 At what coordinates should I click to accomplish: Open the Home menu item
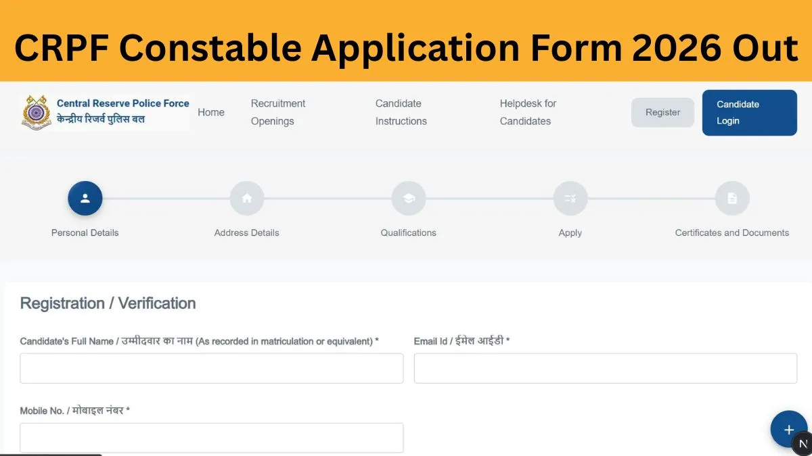pos(211,112)
